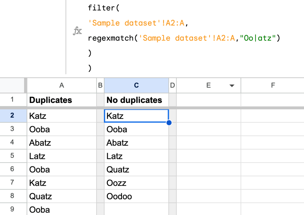
Task: Select column B by clicking its header
Action: [100, 85]
